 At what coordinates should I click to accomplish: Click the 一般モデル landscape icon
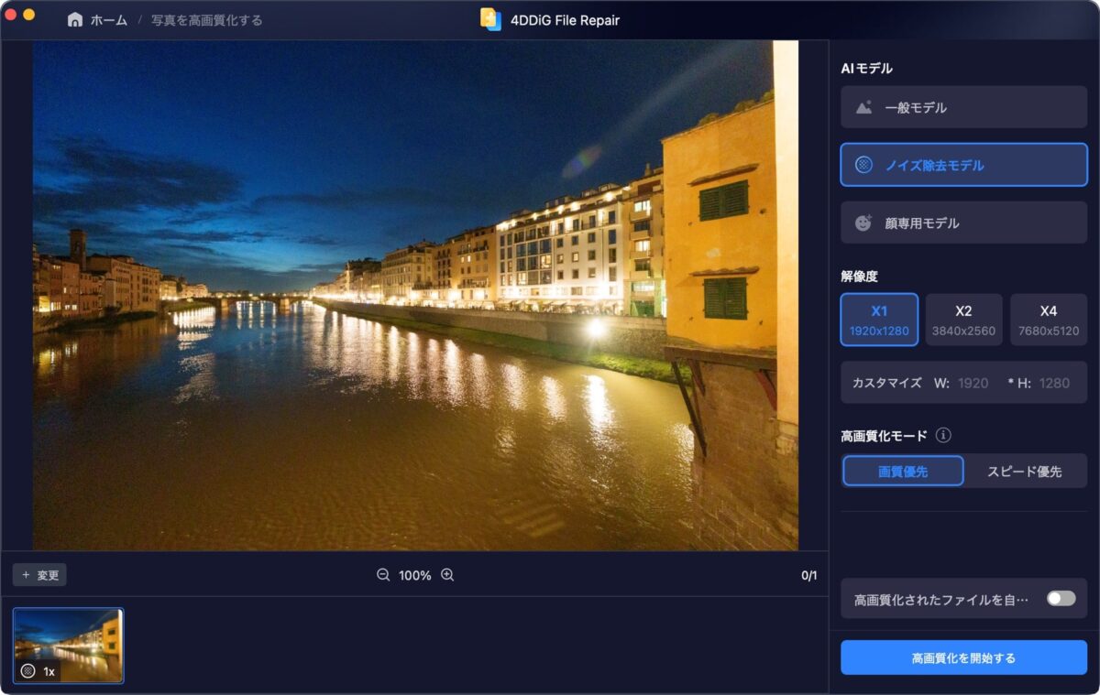click(x=863, y=107)
